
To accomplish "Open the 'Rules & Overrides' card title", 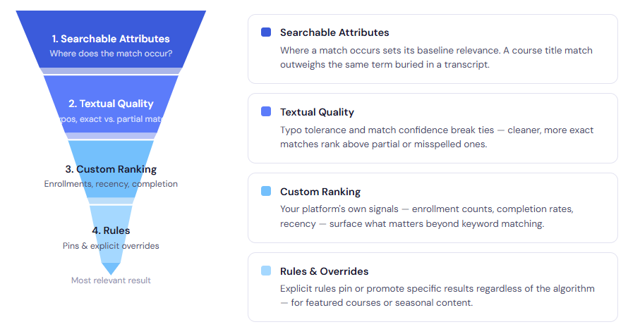I will pos(325,271).
